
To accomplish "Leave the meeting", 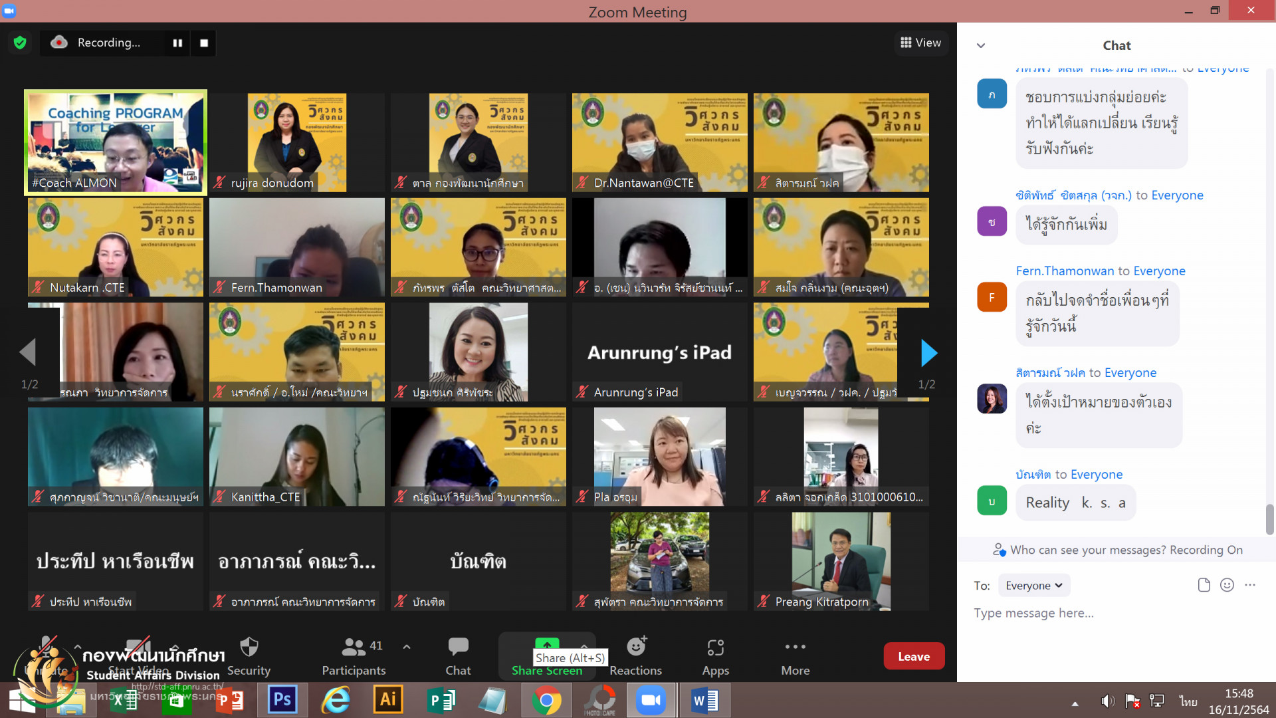I will coord(913,656).
